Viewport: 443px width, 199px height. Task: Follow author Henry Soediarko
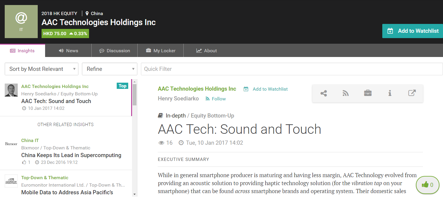(216, 99)
